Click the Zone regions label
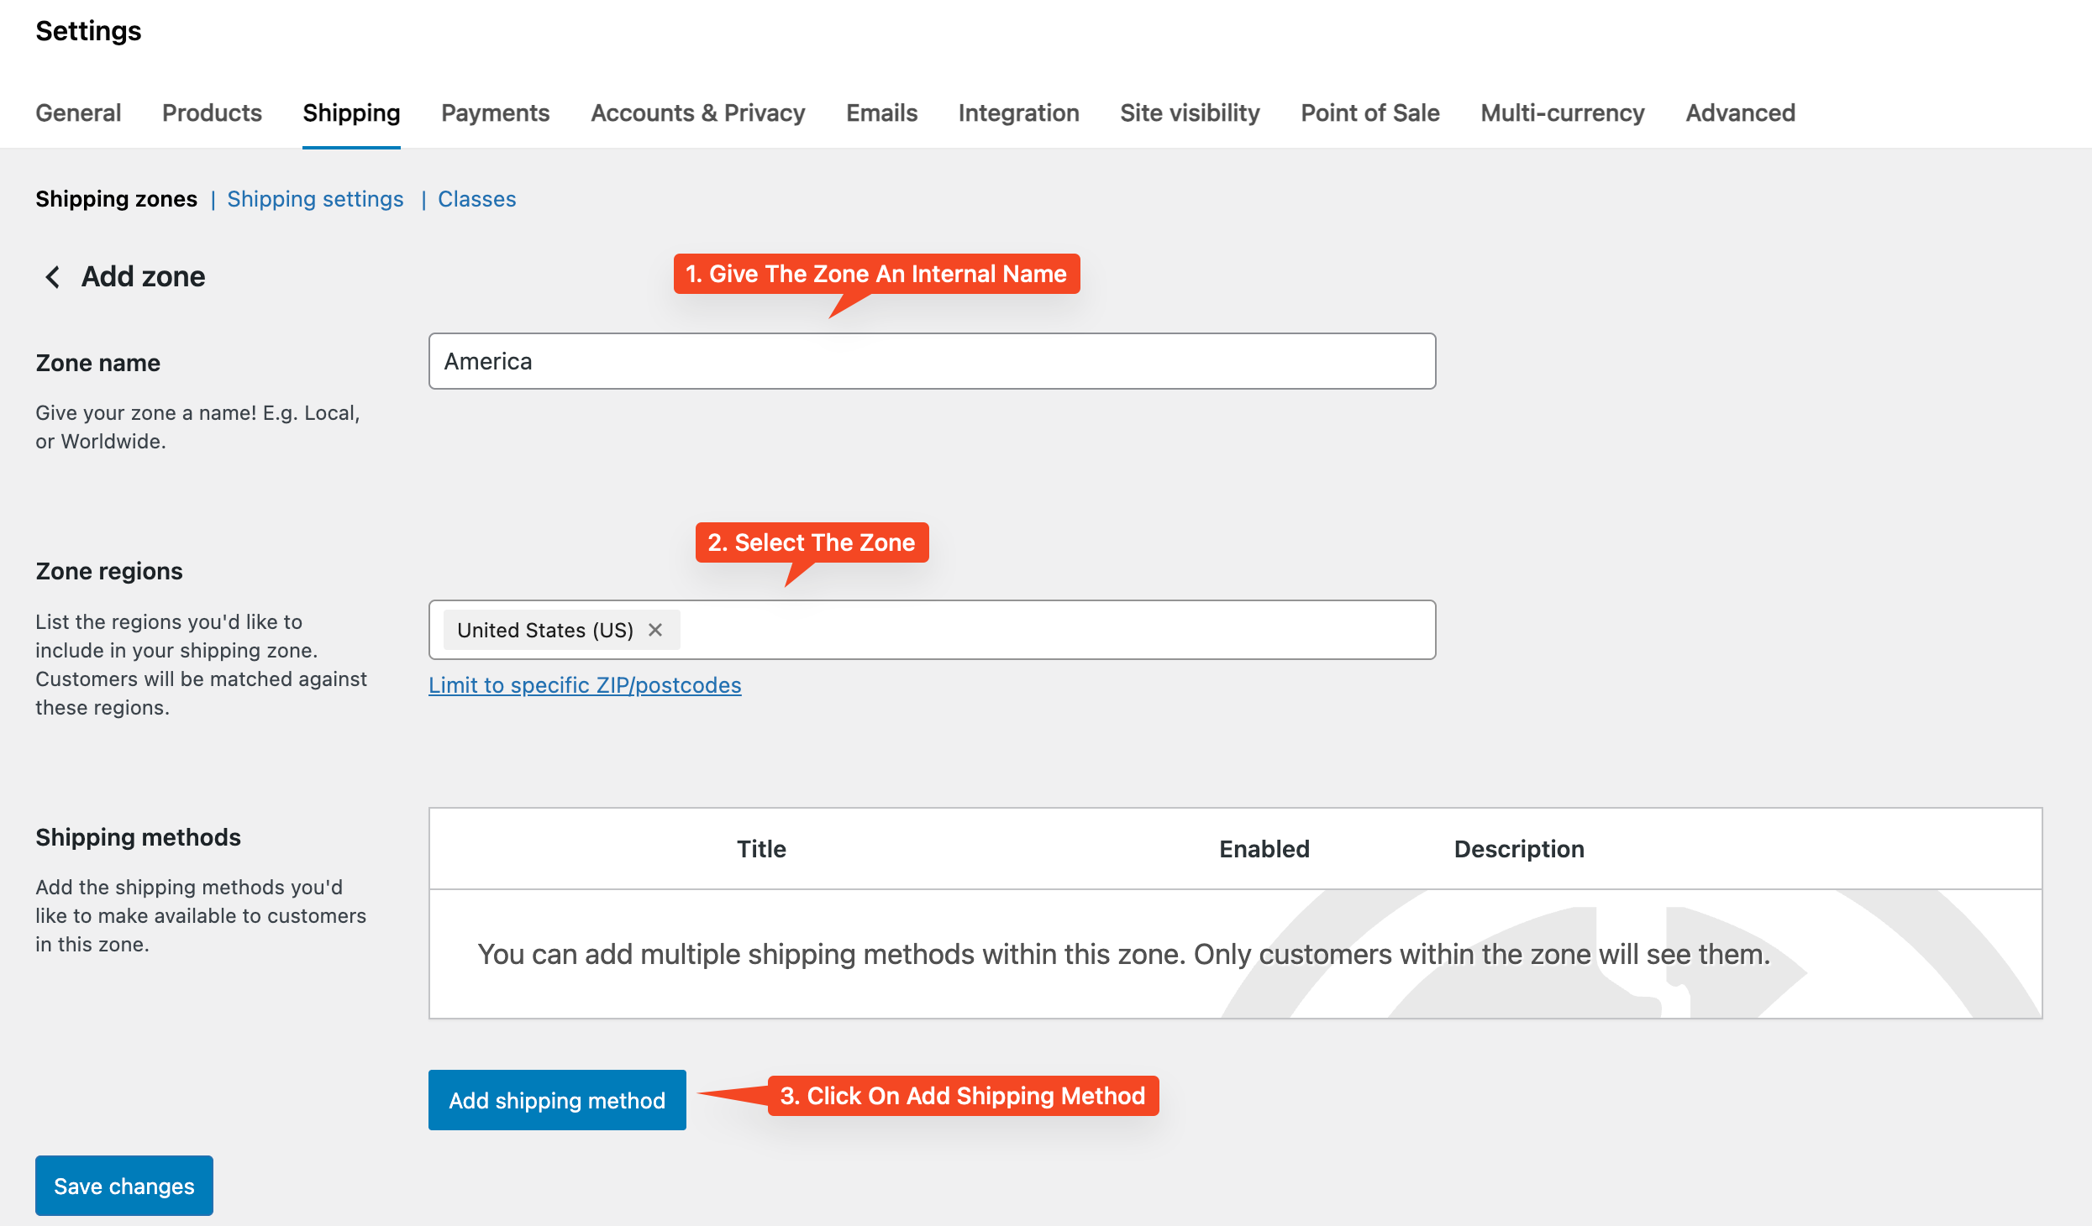2092x1226 pixels. [x=109, y=571]
